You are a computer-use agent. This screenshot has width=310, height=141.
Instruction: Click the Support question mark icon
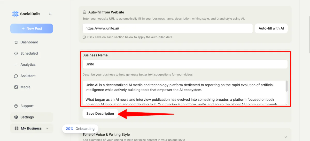tap(16, 106)
